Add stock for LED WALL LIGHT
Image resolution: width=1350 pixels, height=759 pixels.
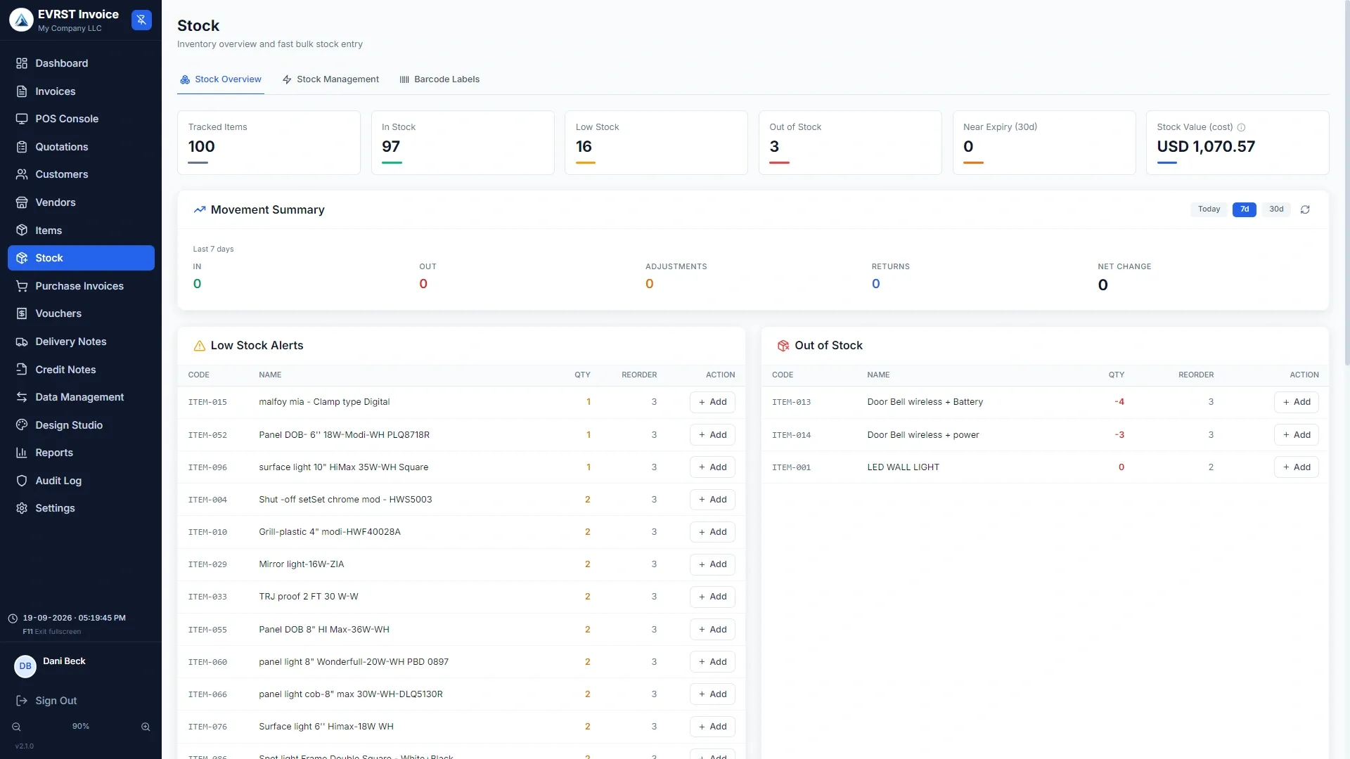[x=1296, y=467]
